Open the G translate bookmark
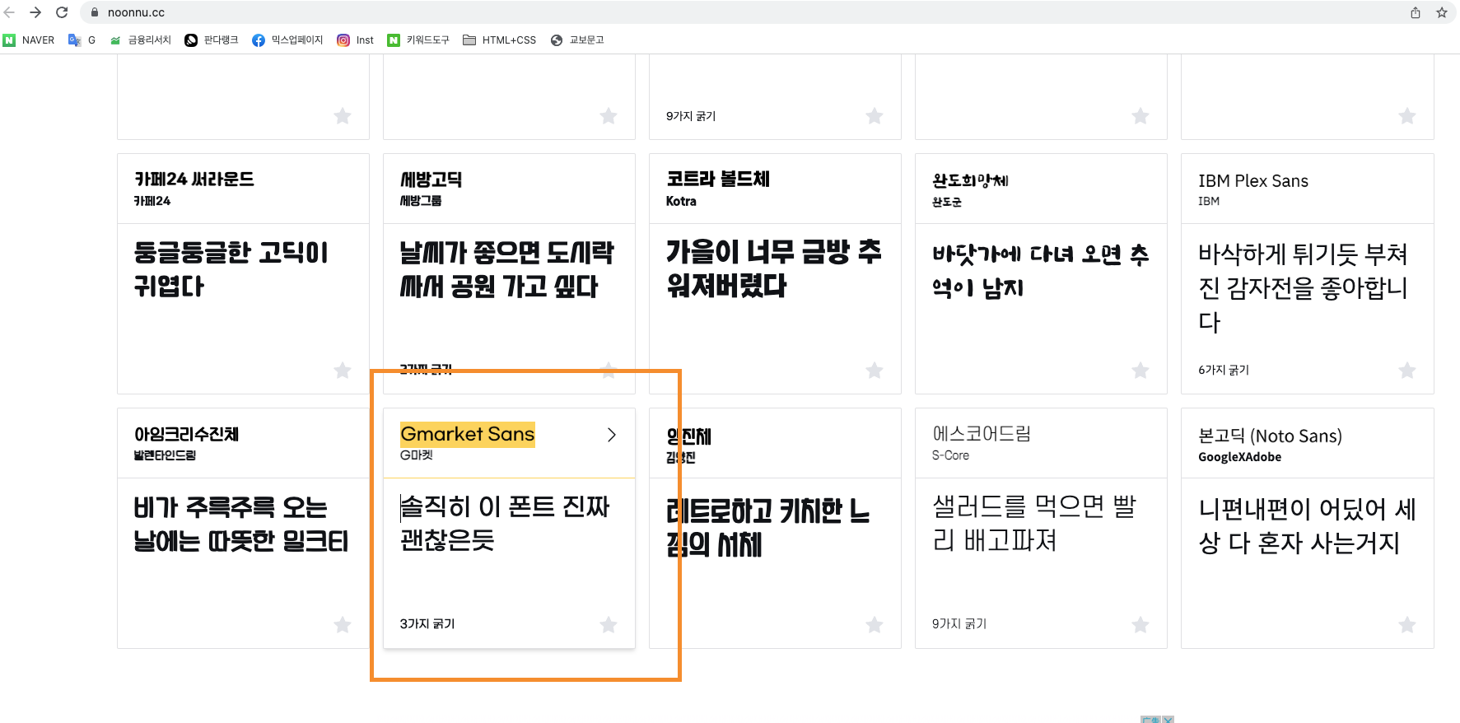1460x723 pixels. [x=82, y=40]
